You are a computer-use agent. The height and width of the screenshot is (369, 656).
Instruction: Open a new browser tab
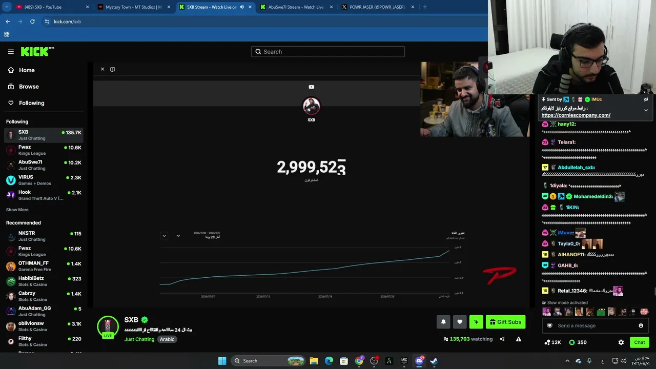point(425,7)
